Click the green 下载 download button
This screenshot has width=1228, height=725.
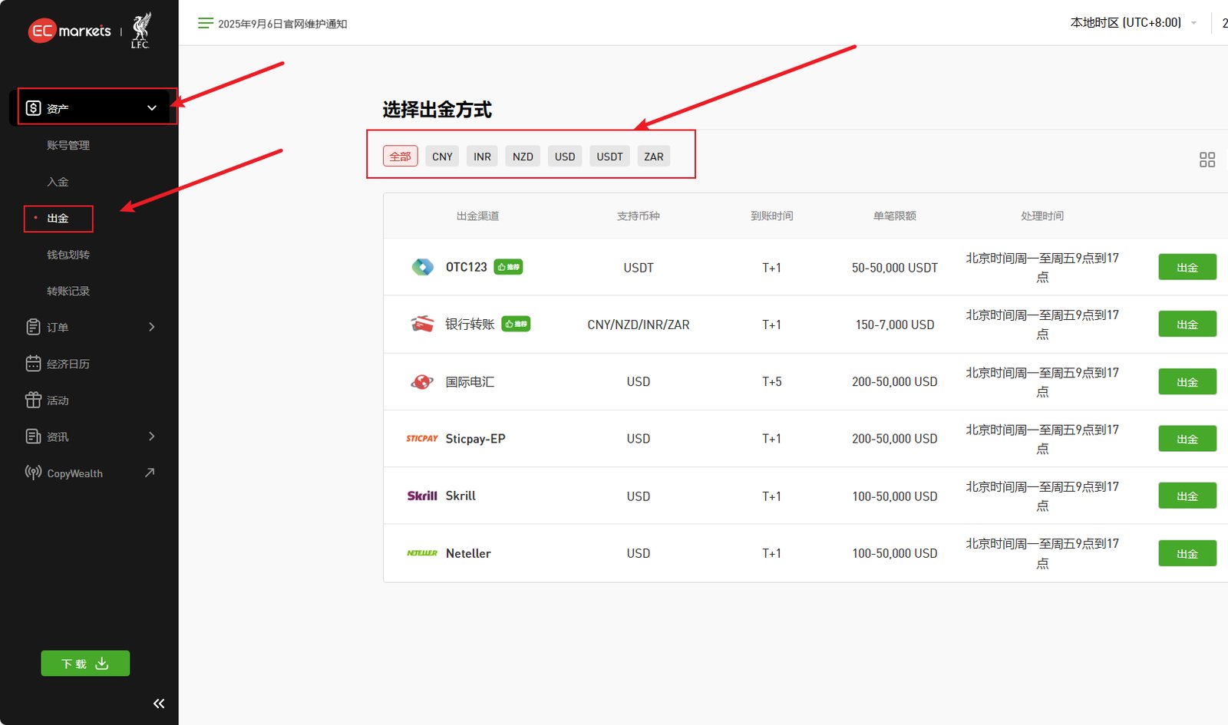84,663
